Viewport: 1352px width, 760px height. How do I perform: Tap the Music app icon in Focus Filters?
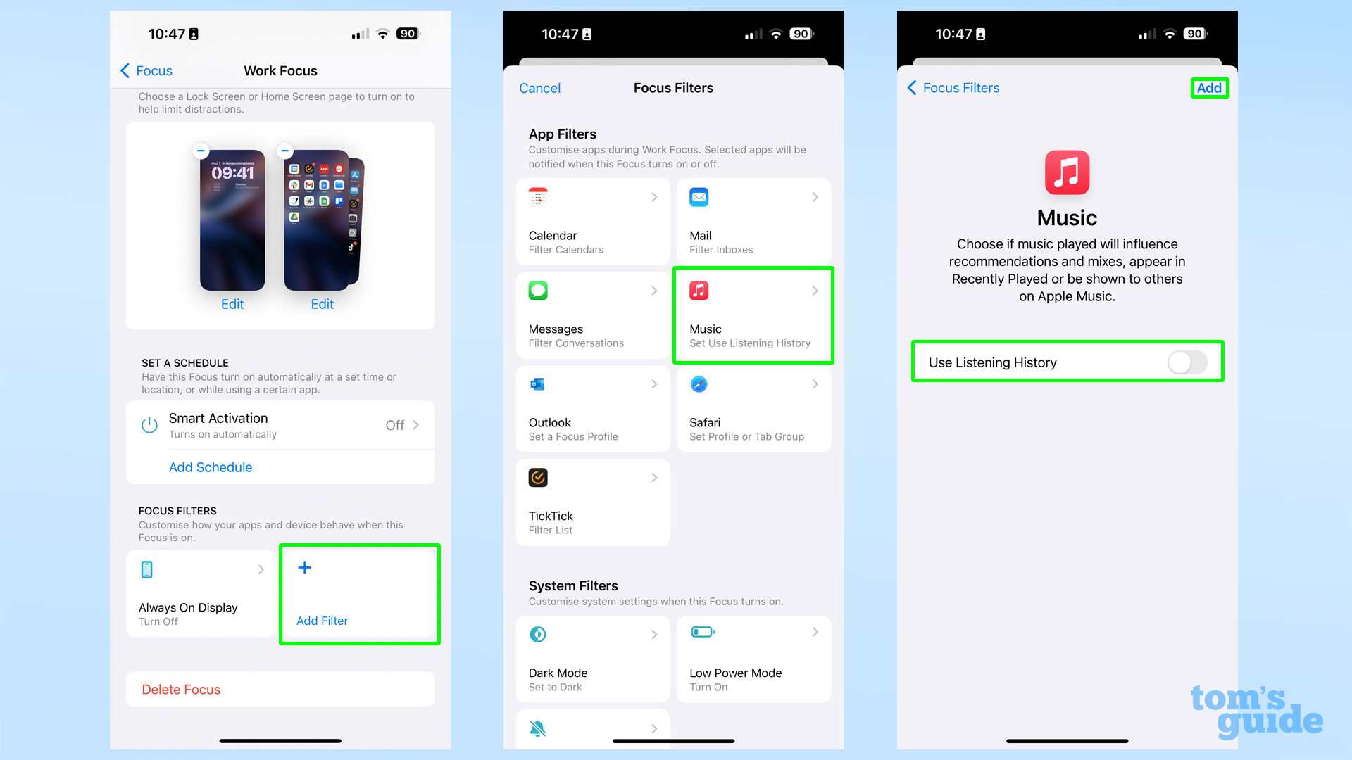tap(699, 291)
